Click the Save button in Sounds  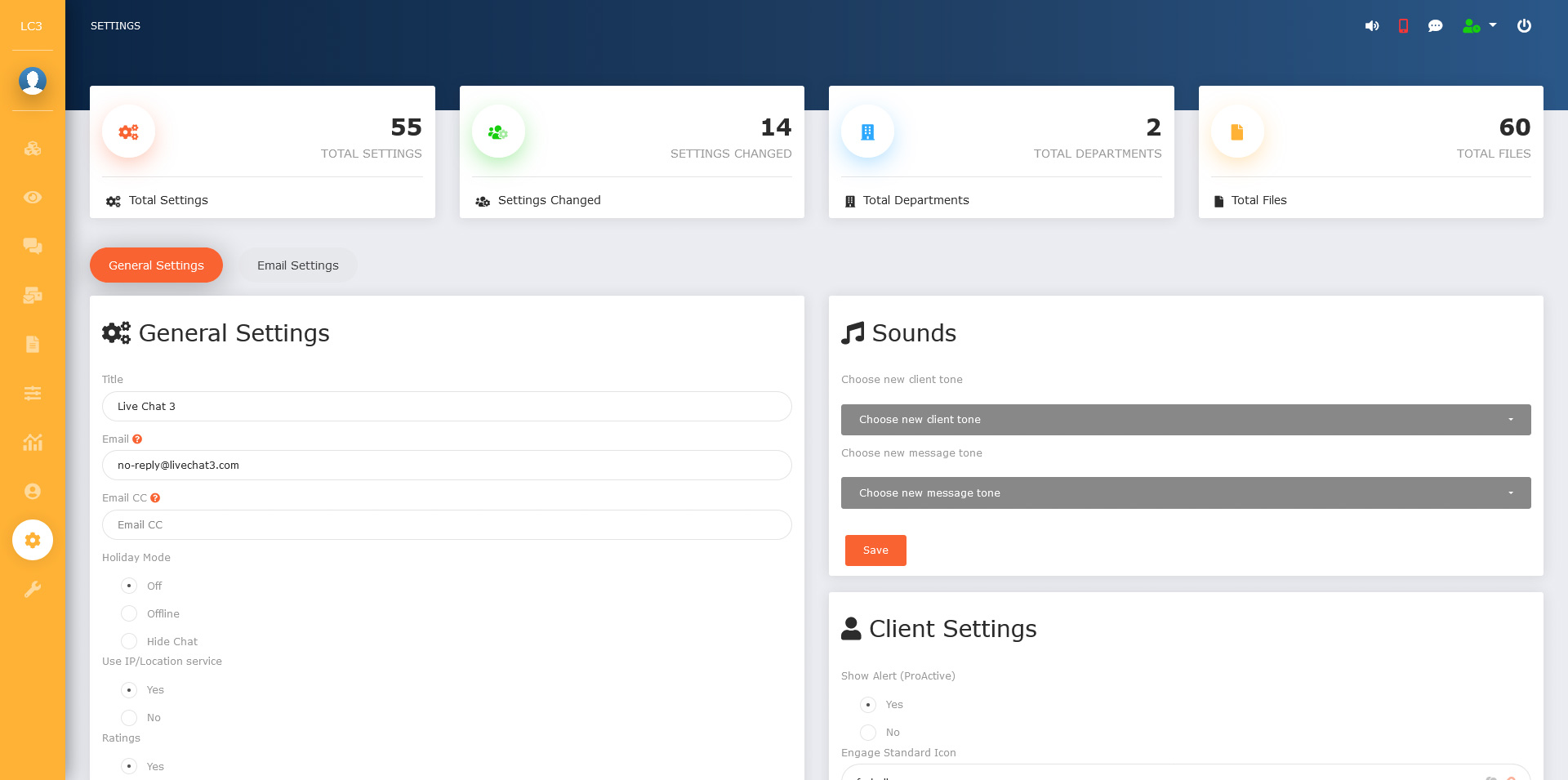[x=875, y=550]
